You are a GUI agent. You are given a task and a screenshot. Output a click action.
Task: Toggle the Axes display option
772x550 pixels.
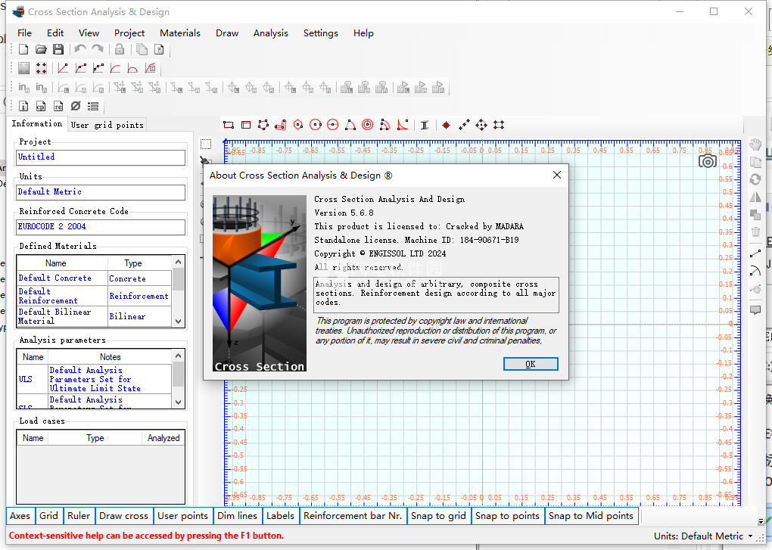point(20,515)
